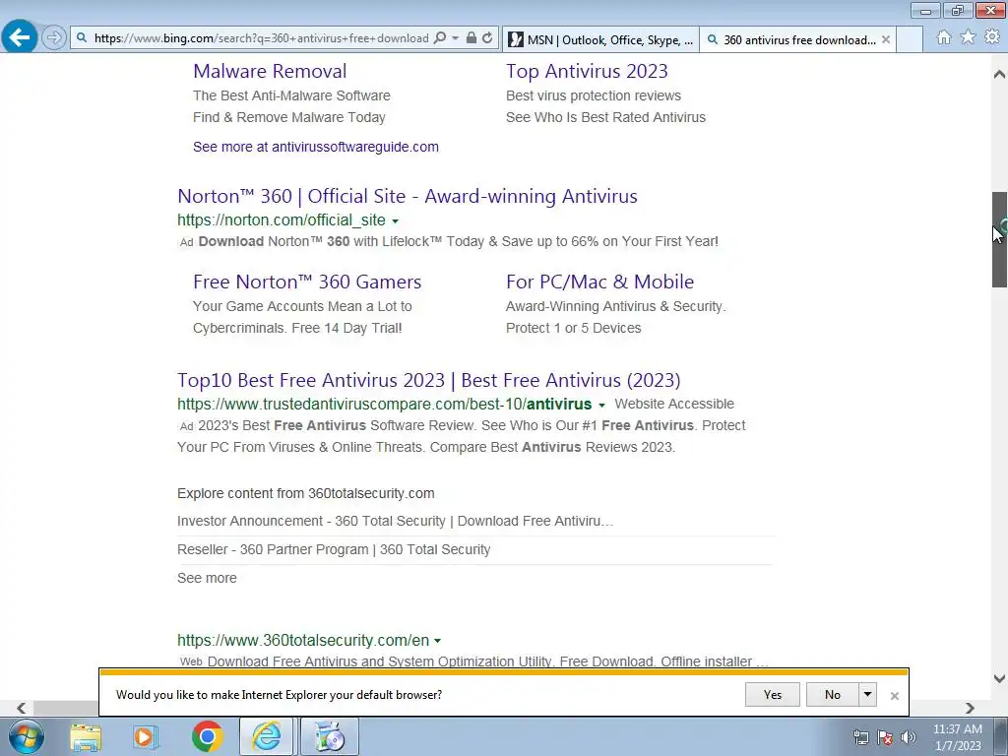The height and width of the screenshot is (756, 1008).
Task: Launch Windows Media Player from taskbar
Action: (x=146, y=737)
